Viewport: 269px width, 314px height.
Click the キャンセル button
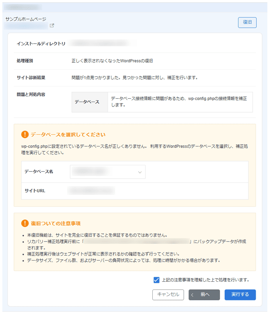pos(168,295)
